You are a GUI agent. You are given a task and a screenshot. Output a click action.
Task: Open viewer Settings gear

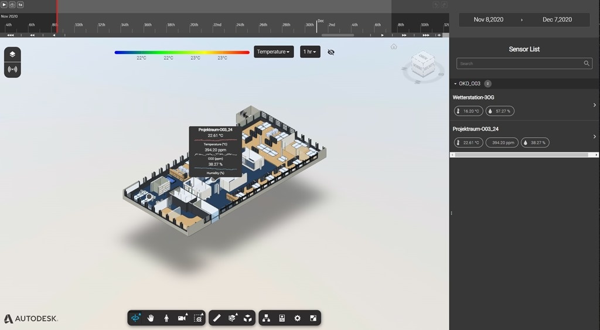(x=297, y=318)
